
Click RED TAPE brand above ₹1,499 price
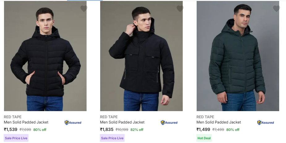click(x=205, y=117)
